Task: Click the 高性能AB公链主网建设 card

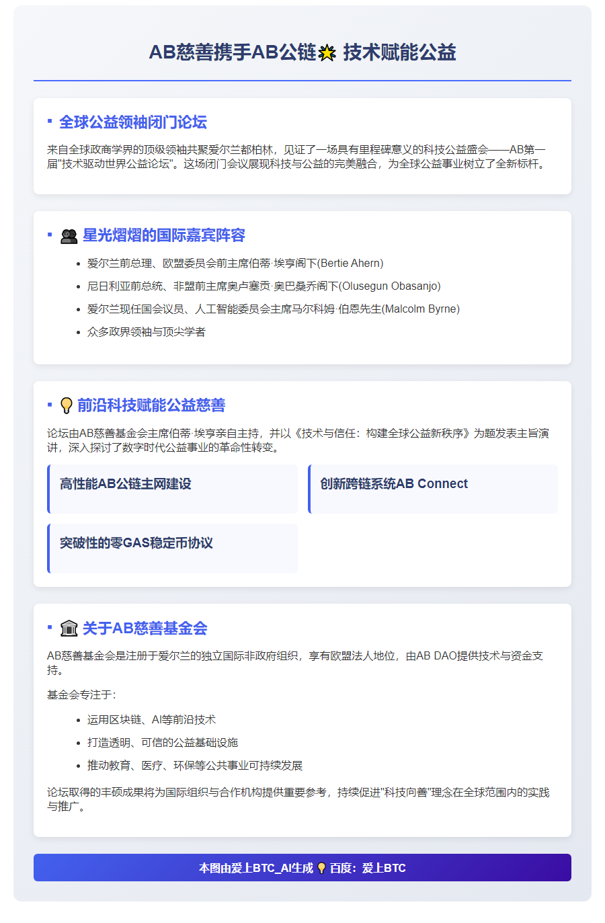Action: (x=172, y=489)
